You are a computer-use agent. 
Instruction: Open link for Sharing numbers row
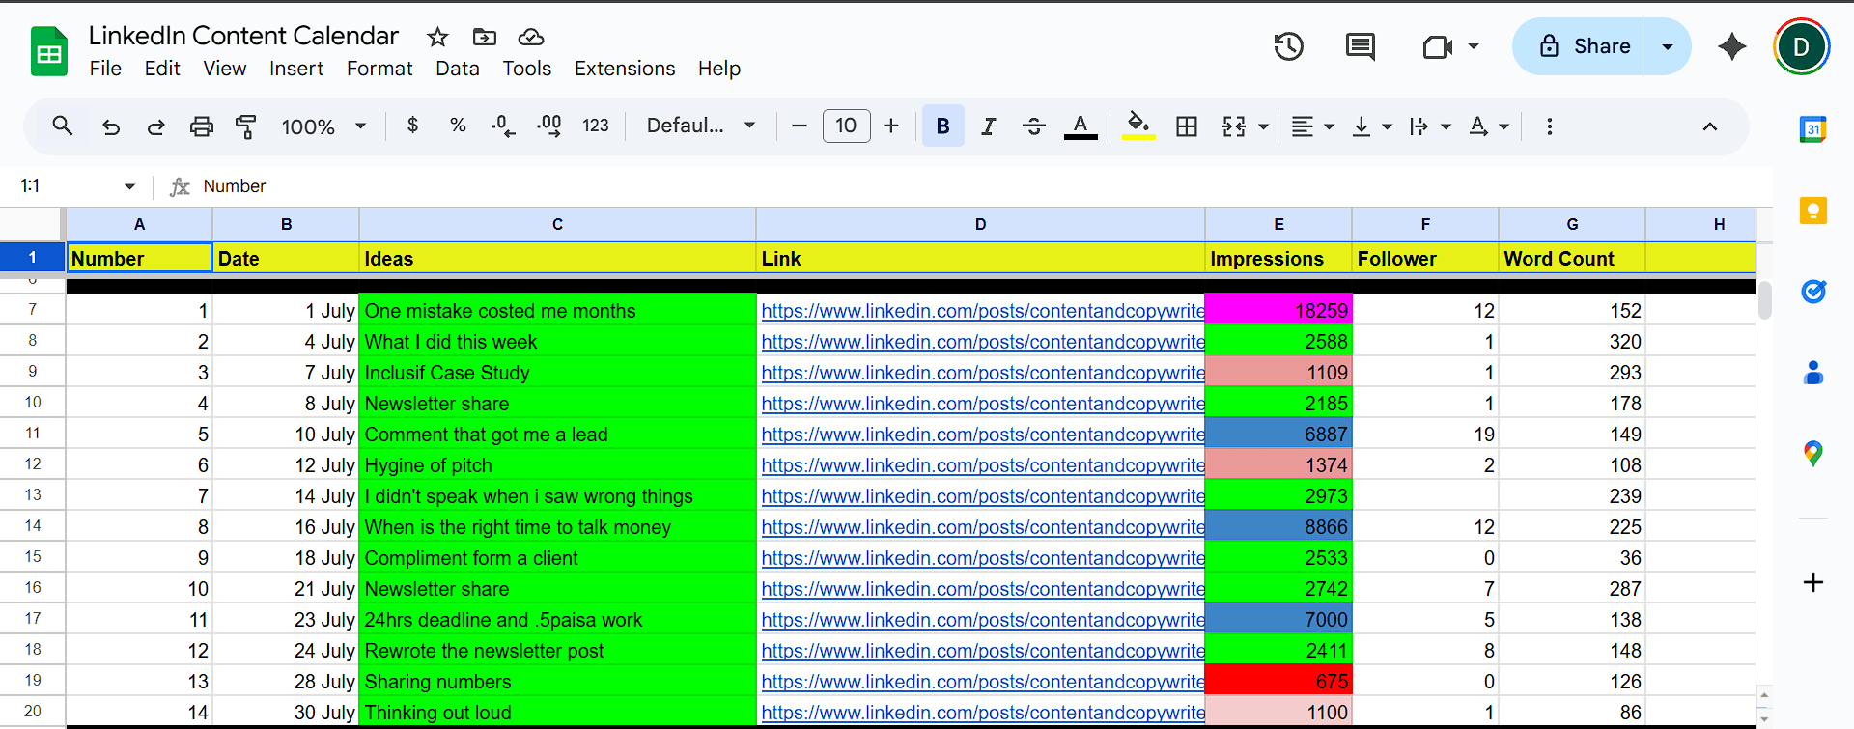[983, 682]
